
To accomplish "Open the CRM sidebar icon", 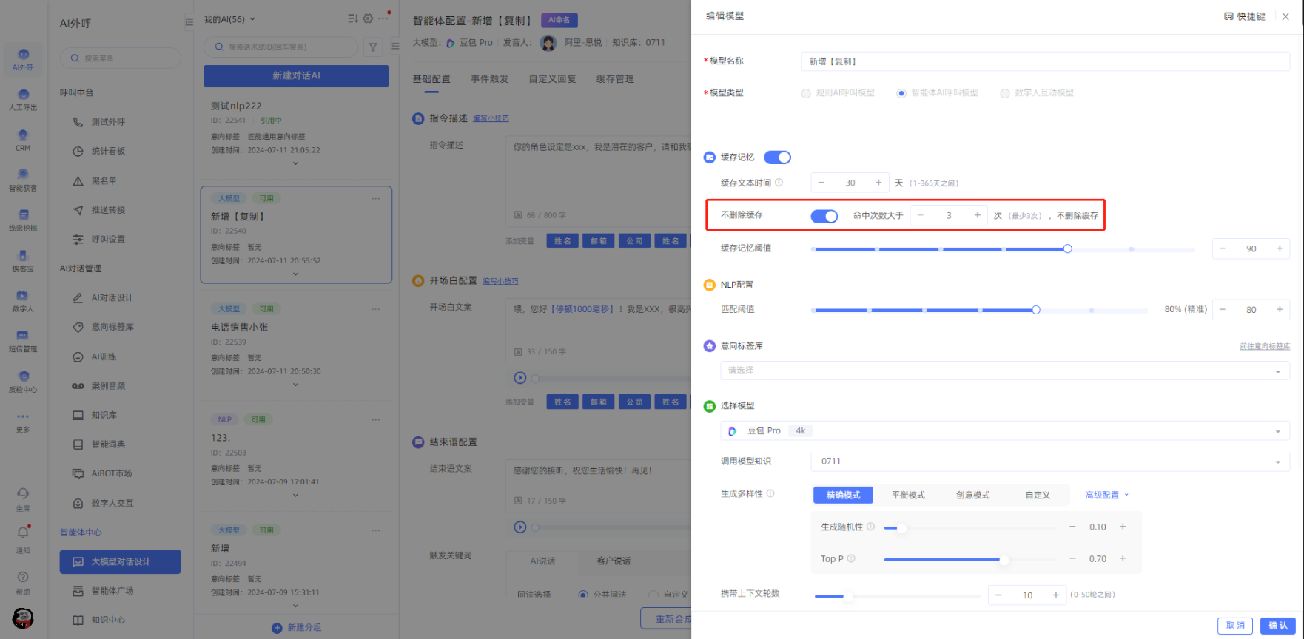I will (23, 135).
